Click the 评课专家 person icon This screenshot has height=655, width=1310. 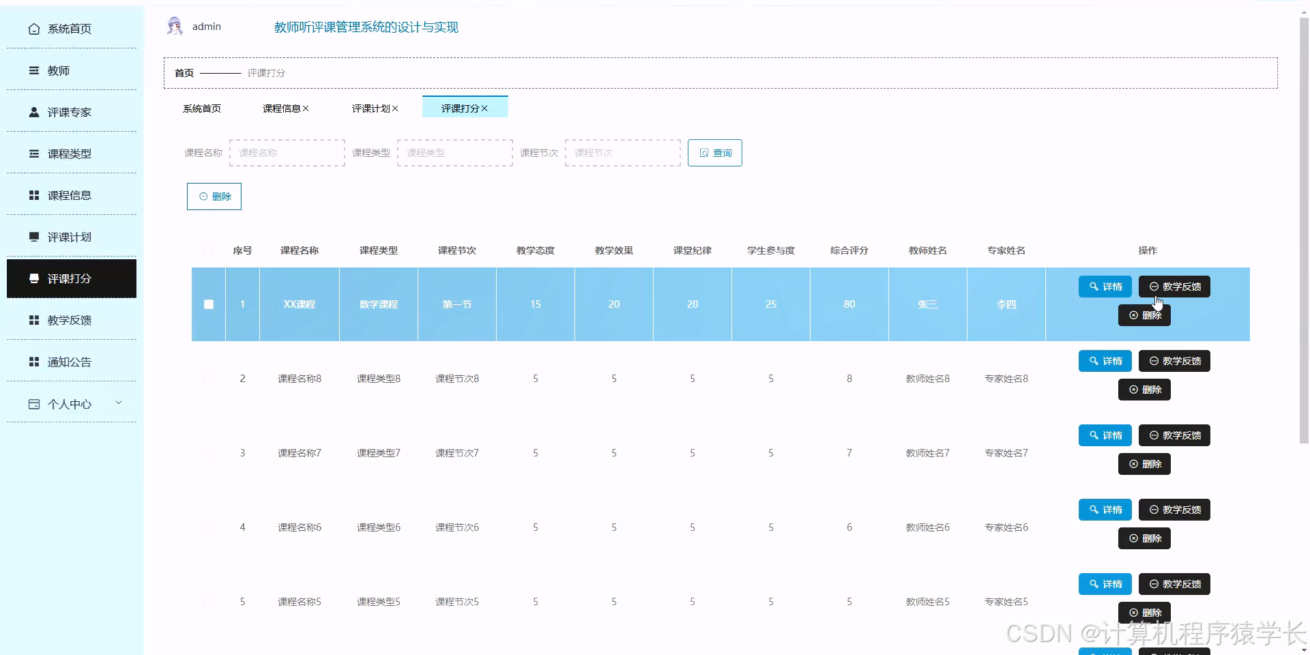[33, 112]
